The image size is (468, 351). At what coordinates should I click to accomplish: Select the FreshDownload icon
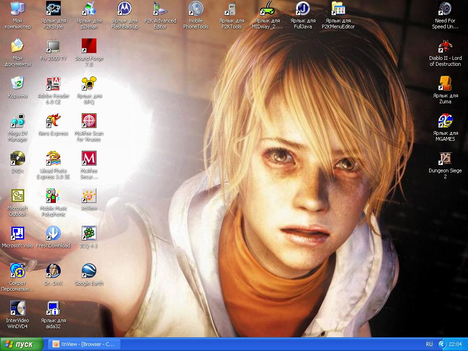53,233
